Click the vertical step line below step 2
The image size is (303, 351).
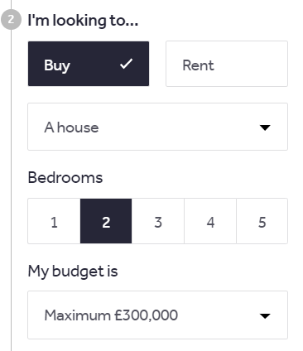(11, 190)
